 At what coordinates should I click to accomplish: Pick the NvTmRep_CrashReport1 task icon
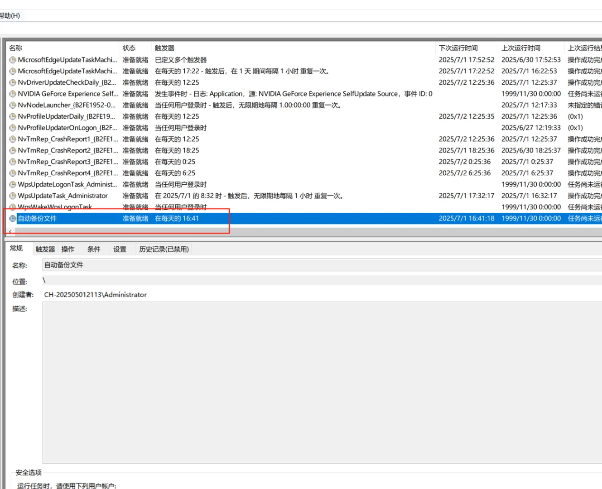pos(13,139)
